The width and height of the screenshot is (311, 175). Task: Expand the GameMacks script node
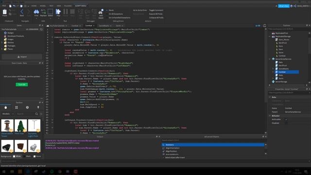[273, 69]
